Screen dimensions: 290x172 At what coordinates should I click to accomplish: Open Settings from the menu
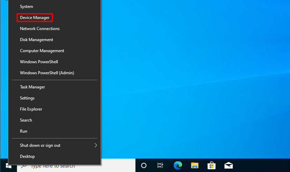[x=54, y=98]
